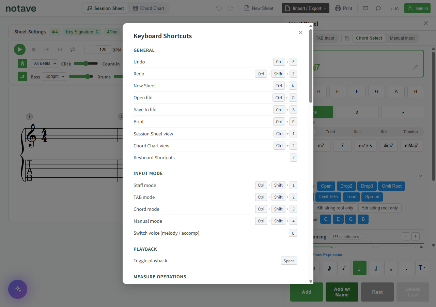Toggle the dotted note button
Image resolution: width=436 pixels, height=307 pixels.
(407, 268)
